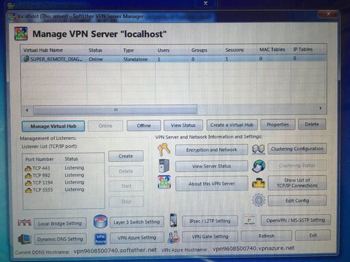Screen dimensions: 350x262
Task: Click the listener Stop button
Action: pos(126,201)
